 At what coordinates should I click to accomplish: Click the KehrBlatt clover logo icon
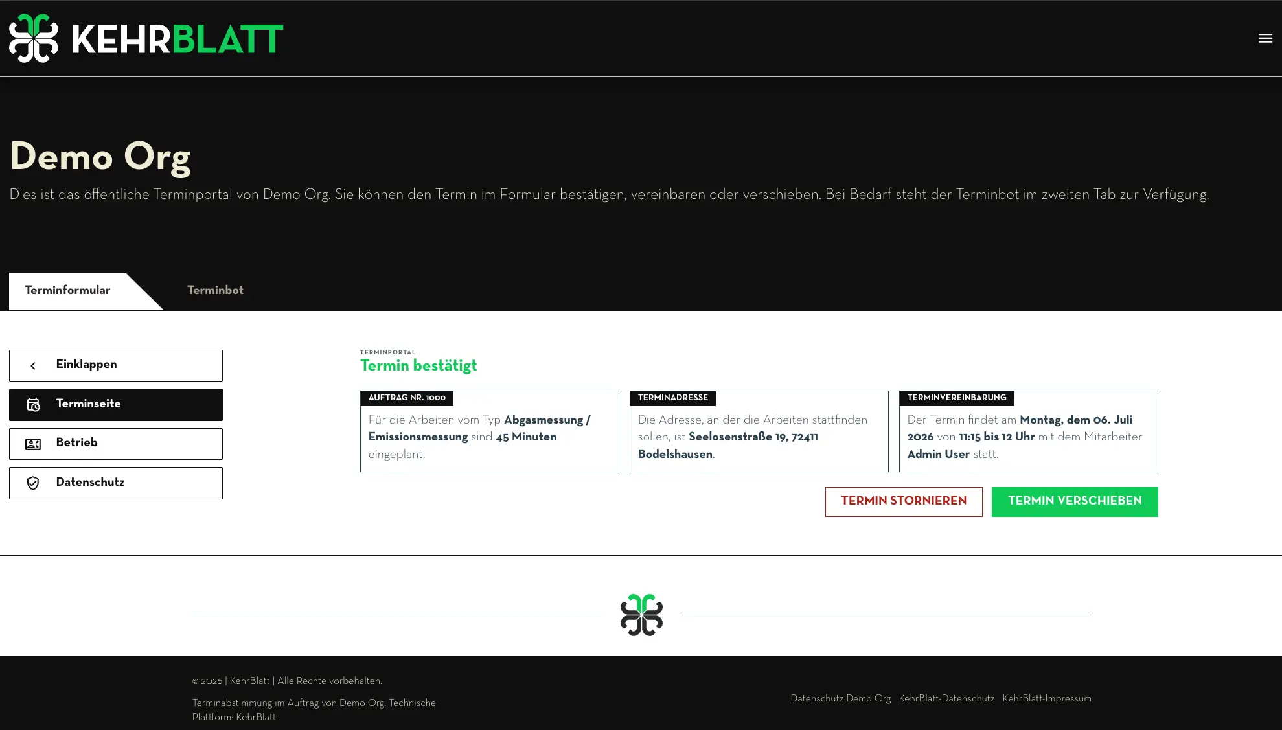[x=34, y=38]
